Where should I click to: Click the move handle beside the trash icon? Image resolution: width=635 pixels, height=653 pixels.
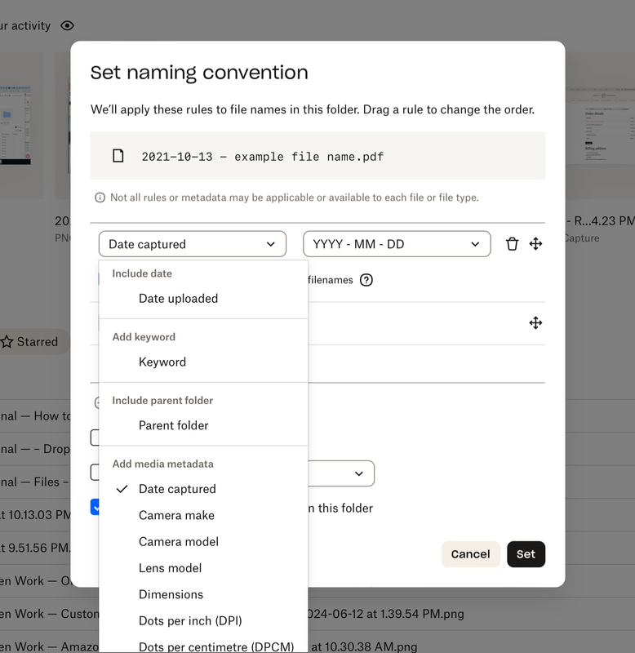535,244
